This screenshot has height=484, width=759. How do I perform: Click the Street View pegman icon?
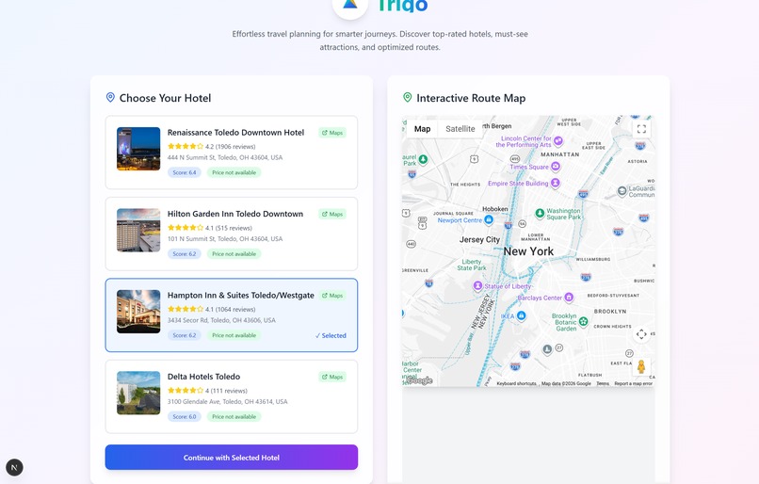641,366
